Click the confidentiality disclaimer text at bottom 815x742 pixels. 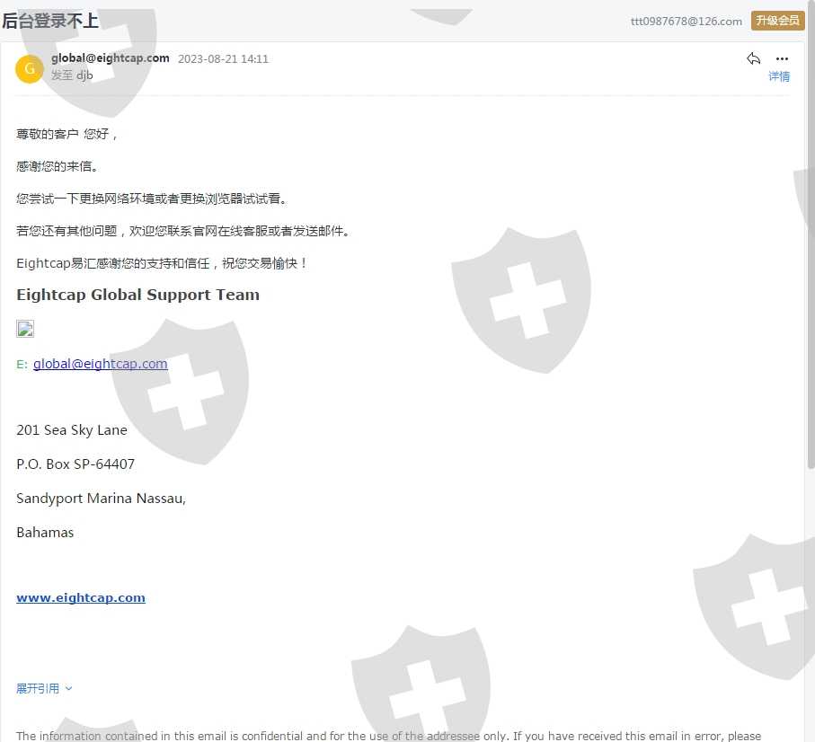click(x=388, y=736)
